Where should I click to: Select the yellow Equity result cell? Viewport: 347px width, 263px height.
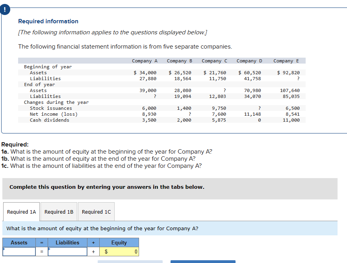[x=119, y=252]
